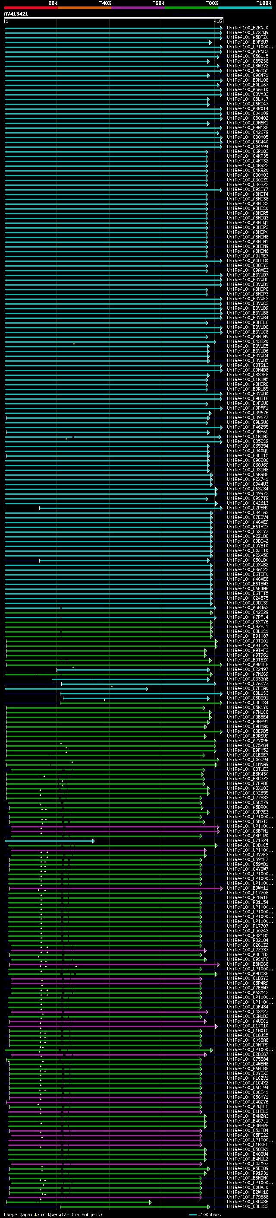Viewport: 276px width, 1218px height.
Task: Select hit label UniRef100_C4JM07
Action: (x=248, y=1164)
